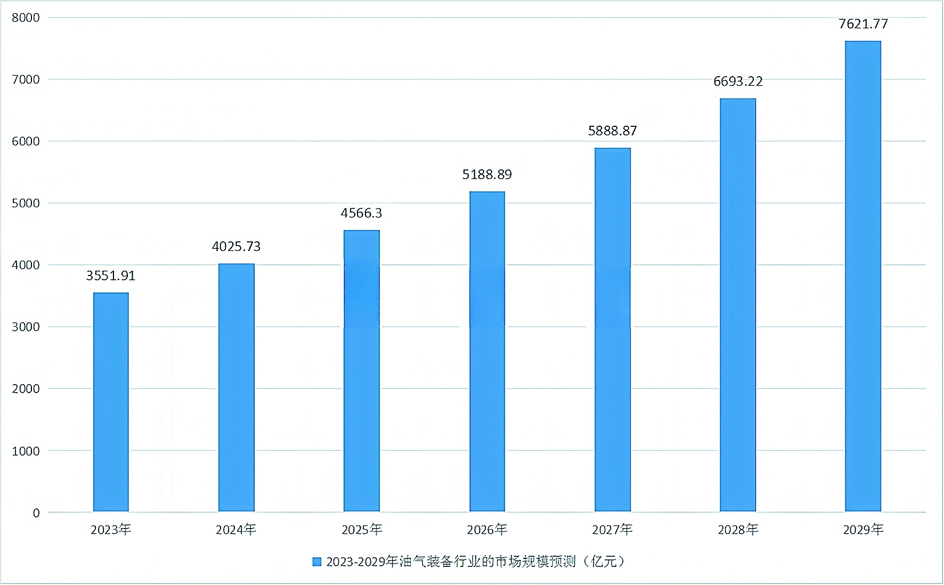Viewport: 944px width, 585px height.
Task: Pick the 4566.3 data label
Action: click(362, 213)
